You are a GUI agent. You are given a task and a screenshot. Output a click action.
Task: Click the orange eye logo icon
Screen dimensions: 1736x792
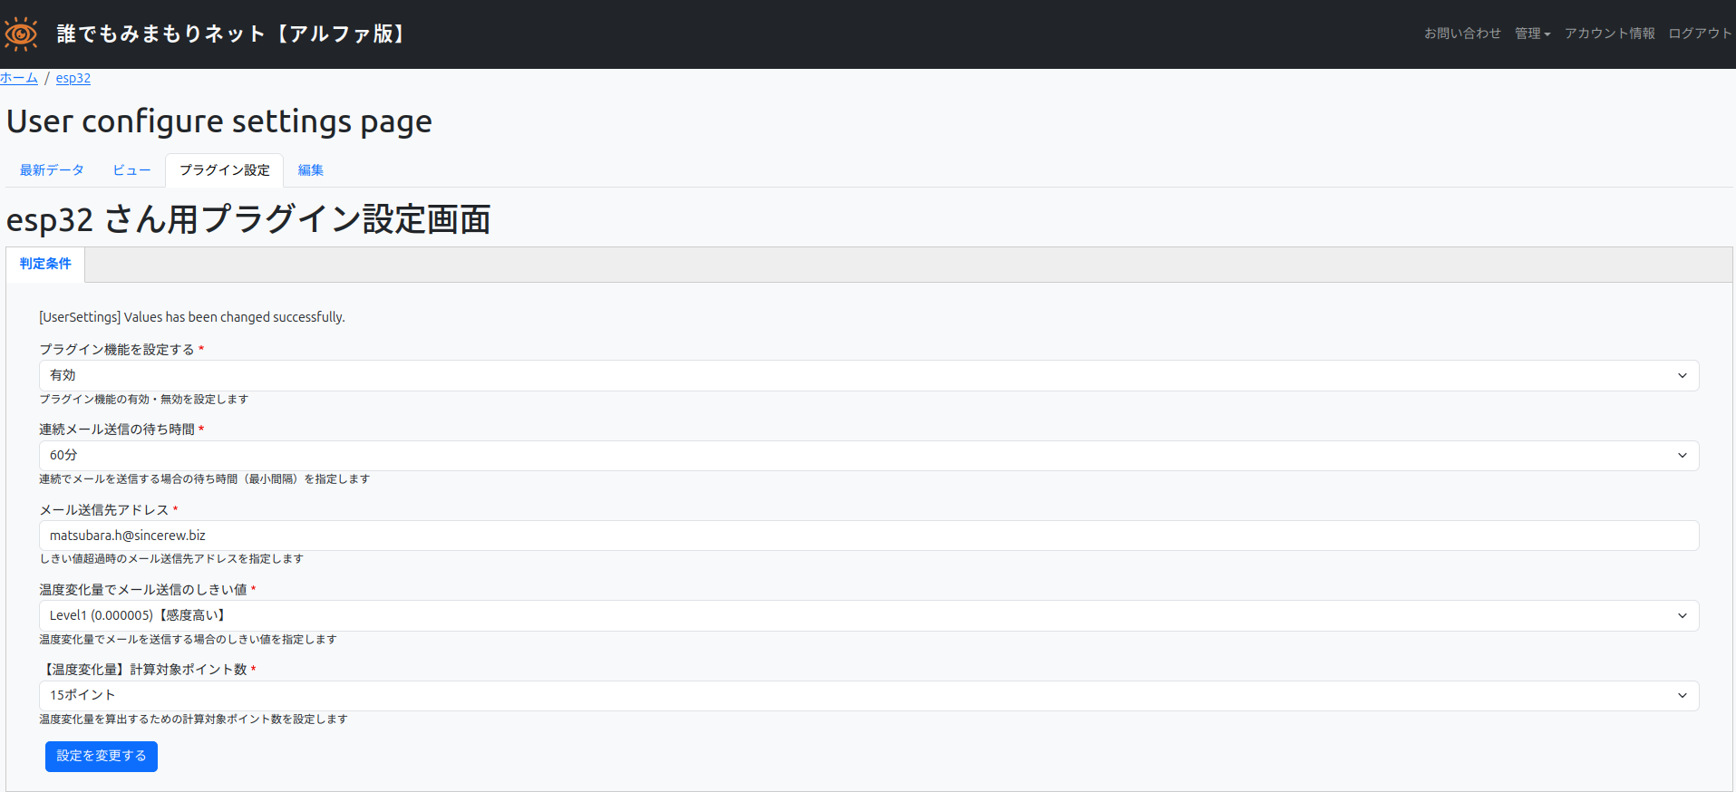[x=21, y=34]
